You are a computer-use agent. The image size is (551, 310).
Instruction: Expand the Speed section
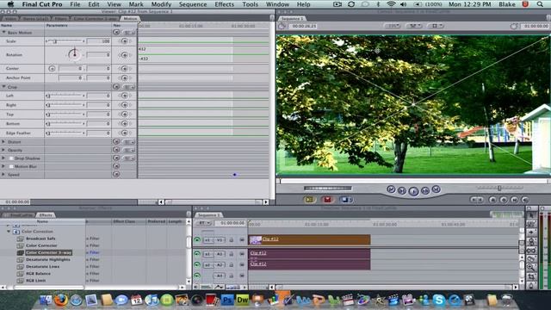pos(3,174)
